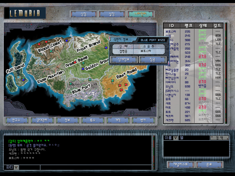Click the guild chat message from 엄마쟤흙먹어

point(29,141)
